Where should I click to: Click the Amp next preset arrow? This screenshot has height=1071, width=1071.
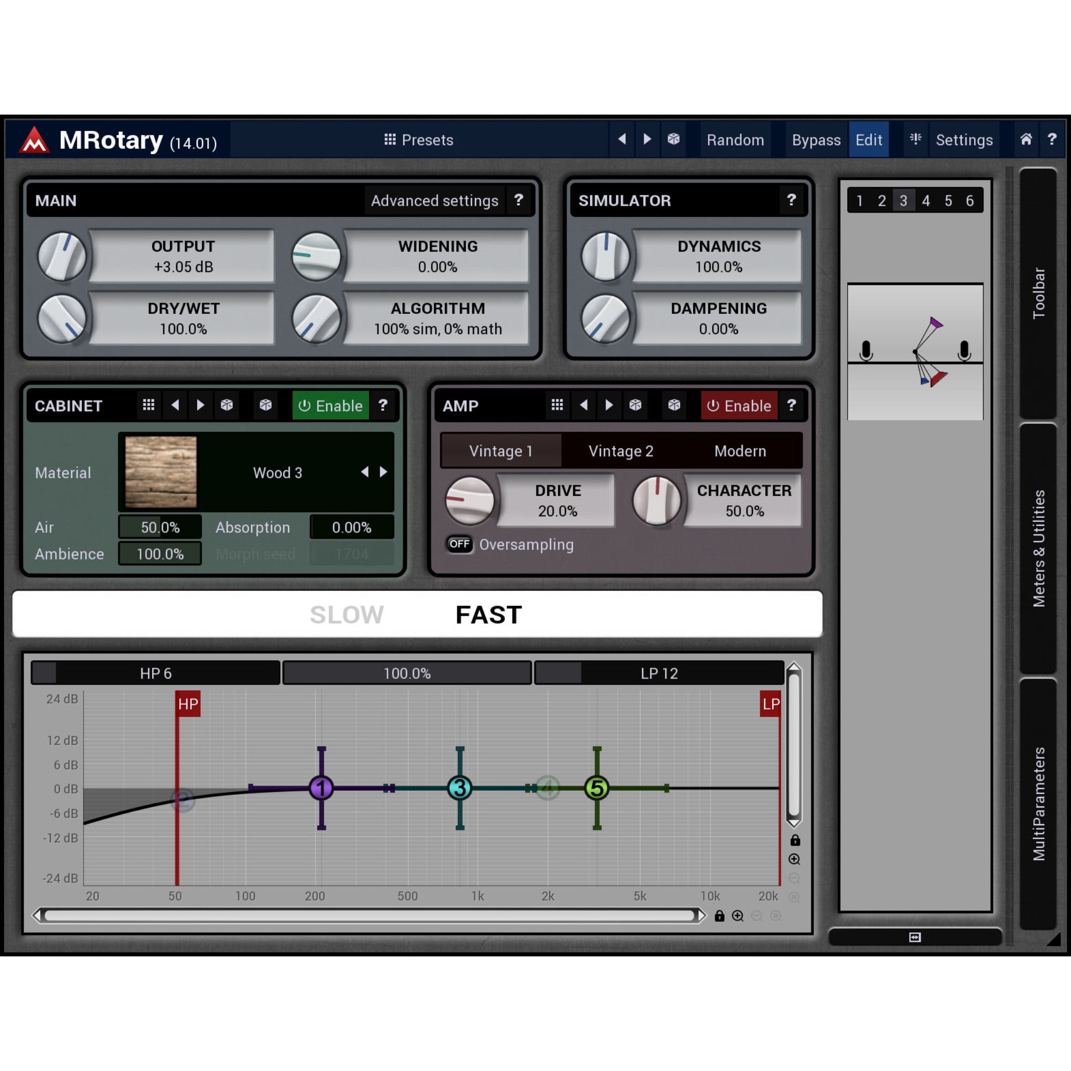(609, 405)
